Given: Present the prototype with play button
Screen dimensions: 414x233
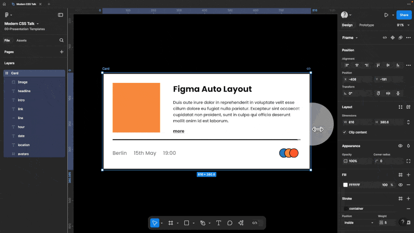Looking at the screenshot, I should pos(386,15).
